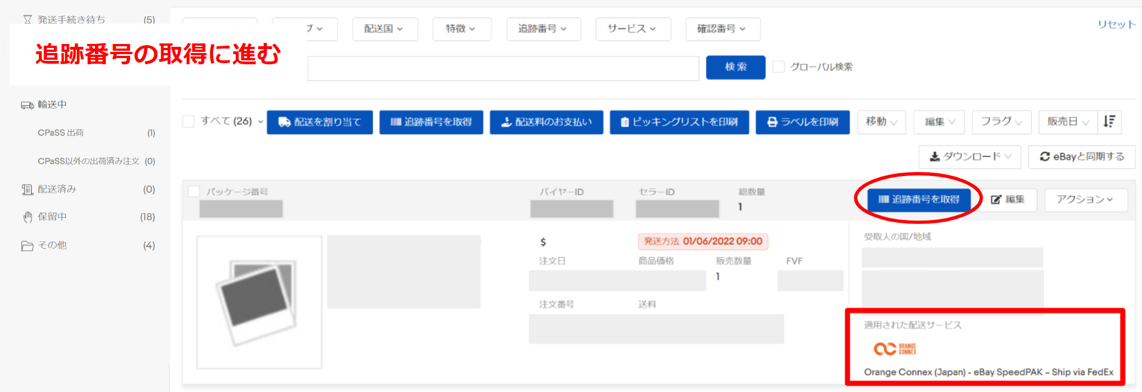Click the circled 追跡番号を取得 button
Image resolution: width=1142 pixels, height=392 pixels.
919,200
